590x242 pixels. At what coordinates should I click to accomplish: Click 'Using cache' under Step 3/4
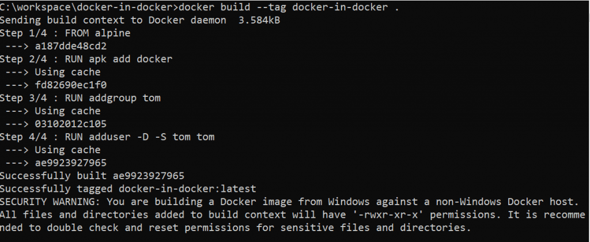[x=67, y=111]
